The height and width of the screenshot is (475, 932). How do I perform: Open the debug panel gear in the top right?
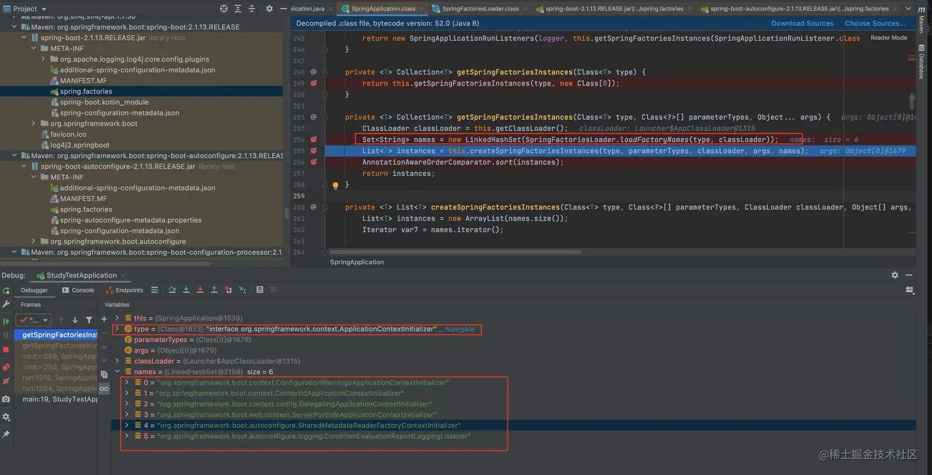pyautogui.click(x=895, y=275)
